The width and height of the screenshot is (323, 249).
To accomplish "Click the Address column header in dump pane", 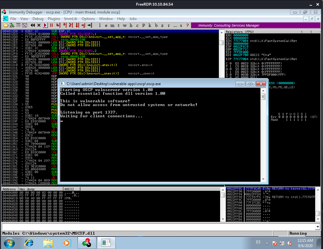I will click(10, 189).
